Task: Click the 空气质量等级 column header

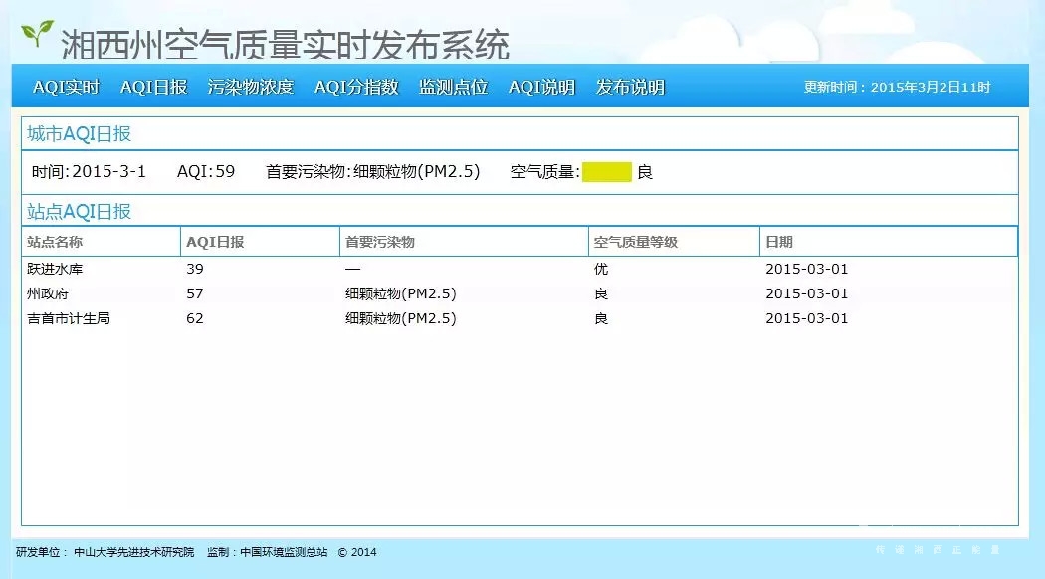Action: (x=635, y=242)
